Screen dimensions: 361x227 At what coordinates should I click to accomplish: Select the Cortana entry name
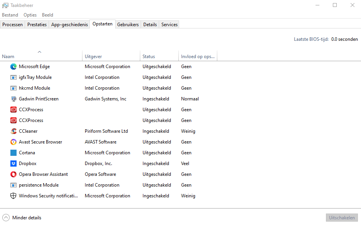tap(27, 153)
